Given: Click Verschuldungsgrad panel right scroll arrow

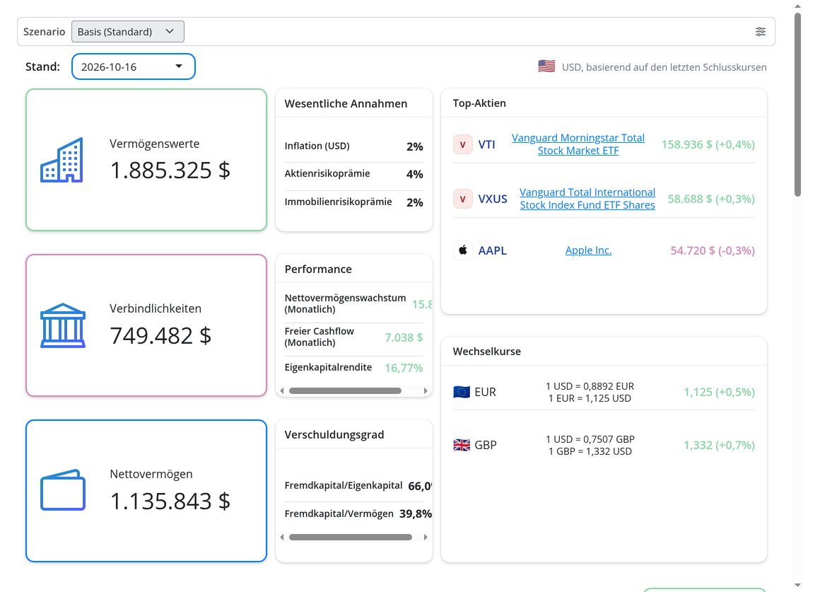Looking at the screenshot, I should [426, 537].
